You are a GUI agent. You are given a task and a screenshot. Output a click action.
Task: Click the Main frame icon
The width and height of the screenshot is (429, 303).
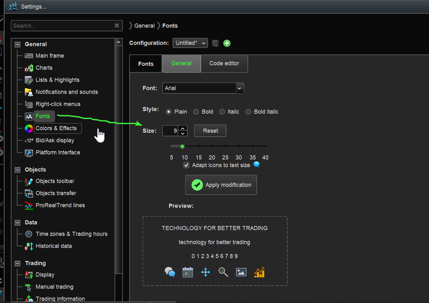(x=29, y=56)
